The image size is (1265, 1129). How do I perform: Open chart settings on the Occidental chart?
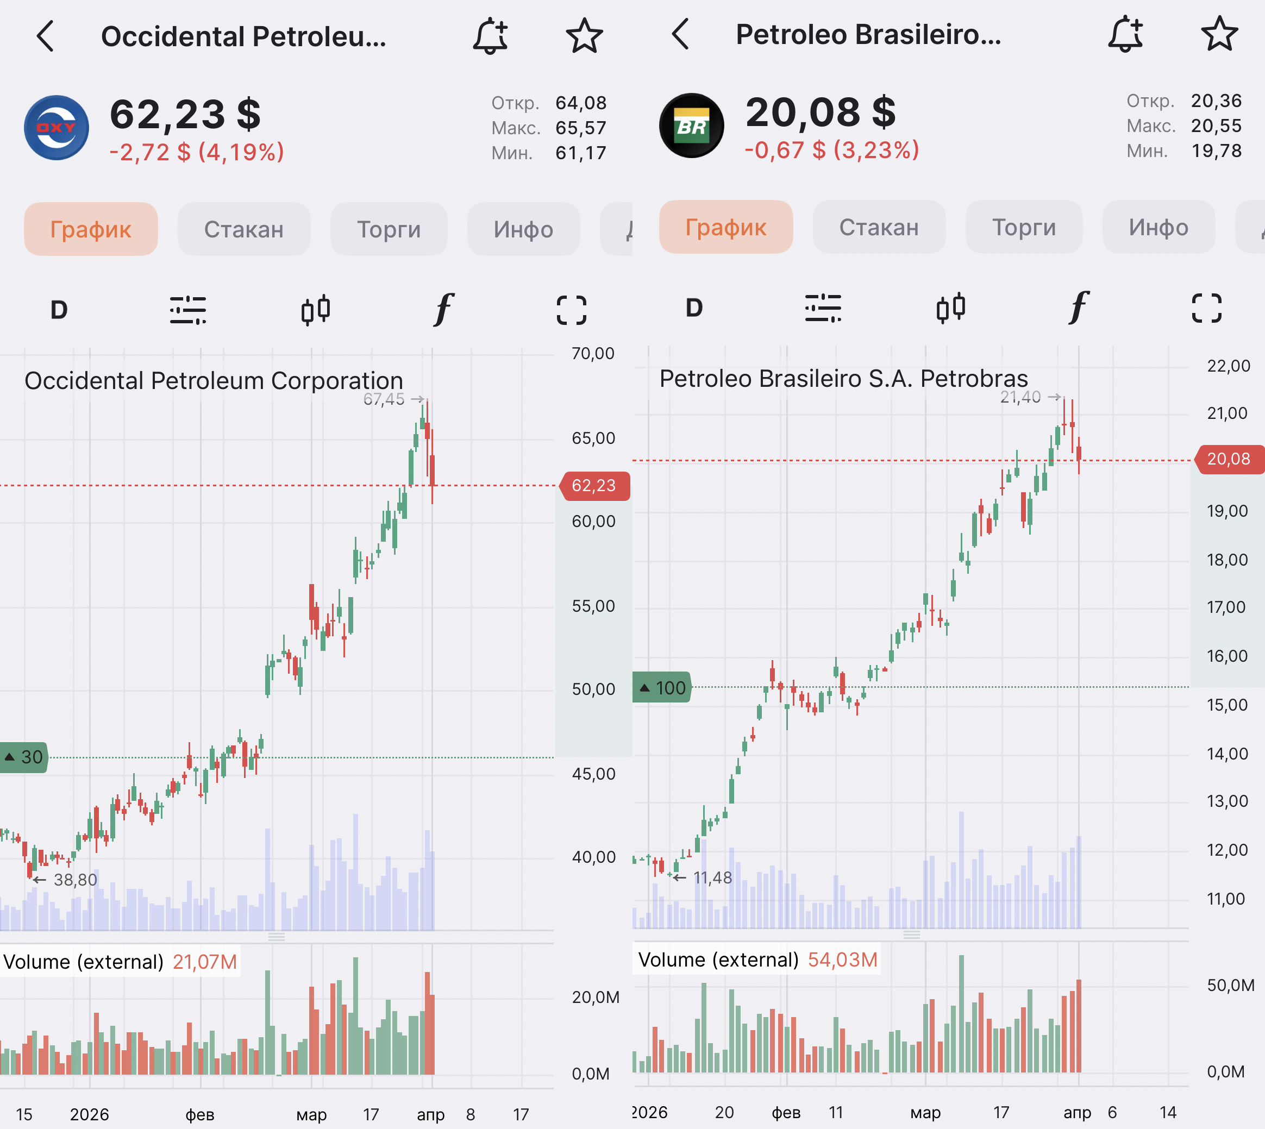188,310
